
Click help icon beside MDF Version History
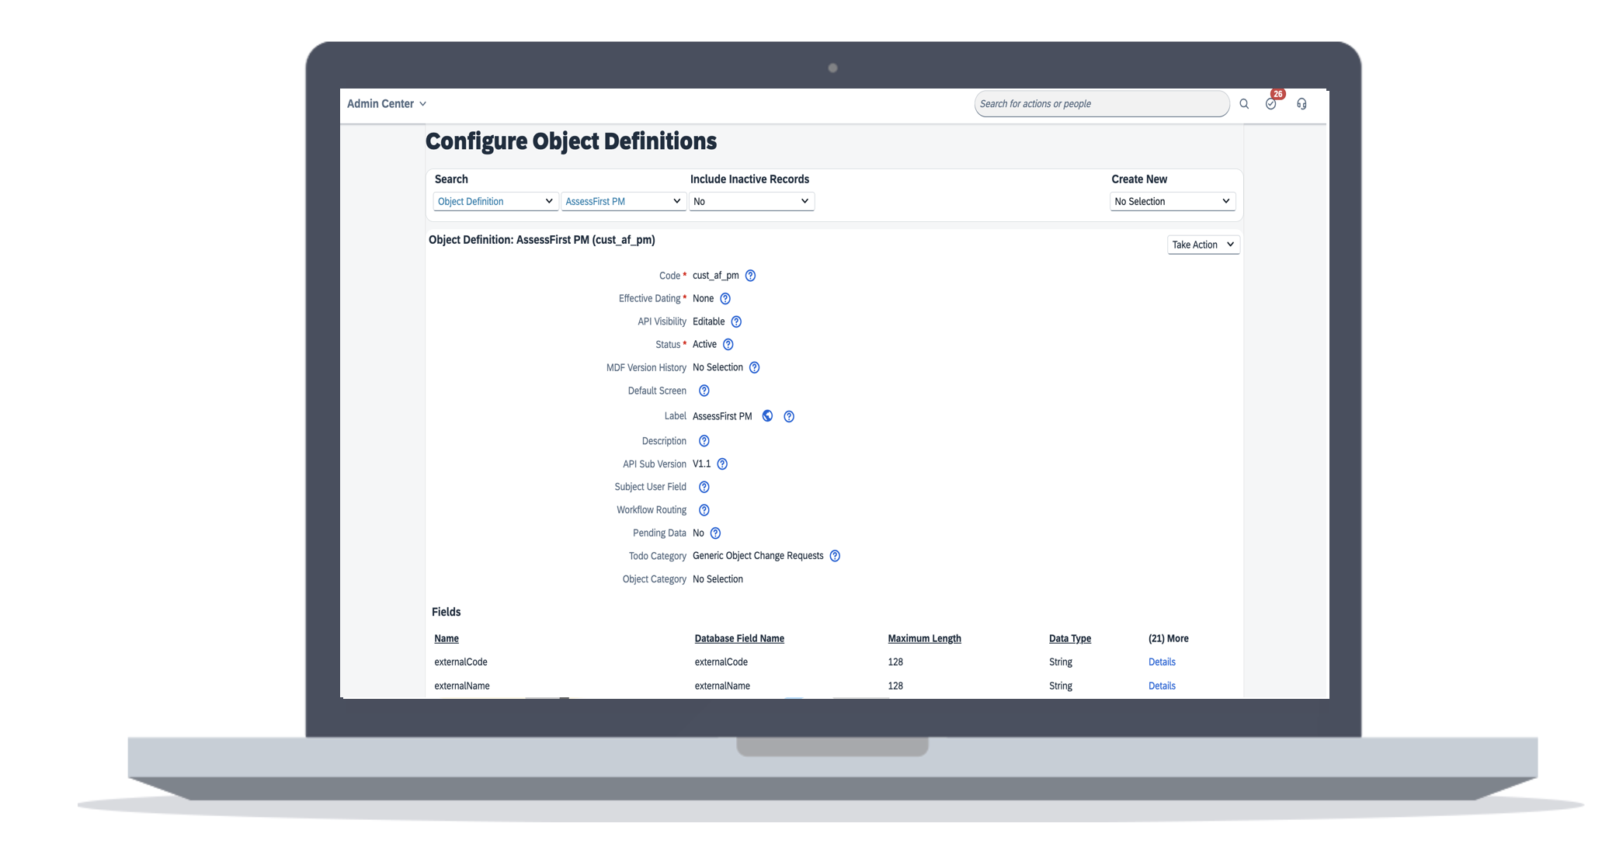click(754, 367)
